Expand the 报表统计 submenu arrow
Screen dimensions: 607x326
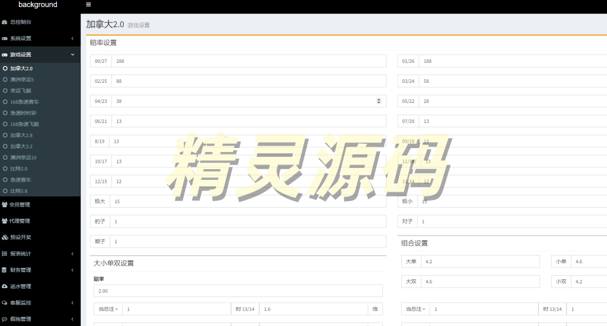click(x=72, y=254)
